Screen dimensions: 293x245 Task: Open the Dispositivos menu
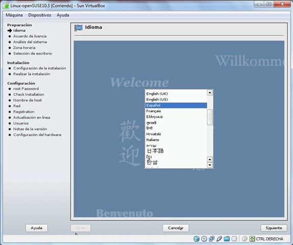tap(40, 15)
